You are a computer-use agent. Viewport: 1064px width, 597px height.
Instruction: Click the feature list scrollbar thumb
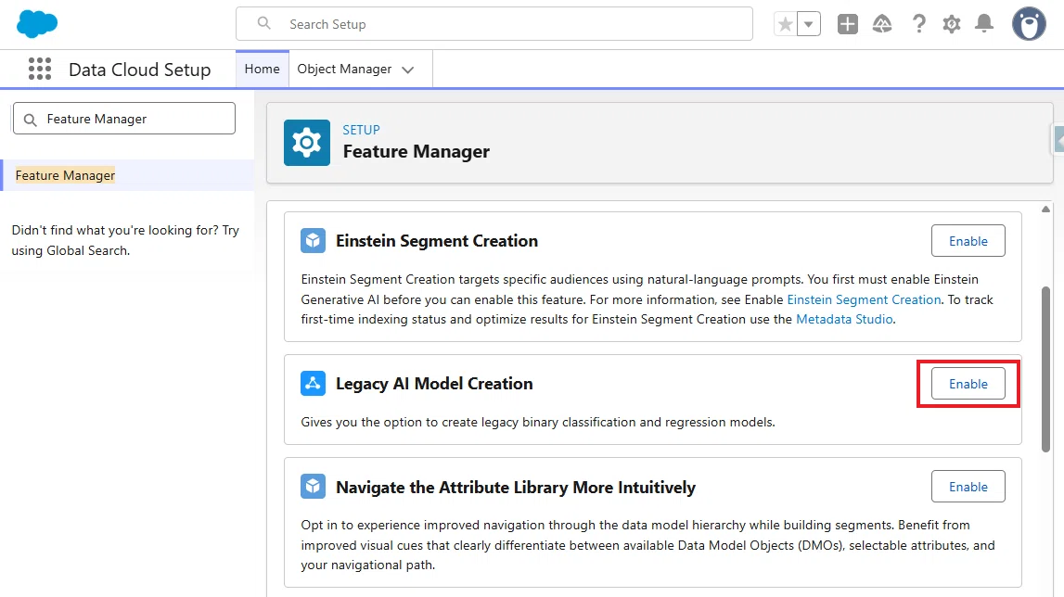[1045, 369]
